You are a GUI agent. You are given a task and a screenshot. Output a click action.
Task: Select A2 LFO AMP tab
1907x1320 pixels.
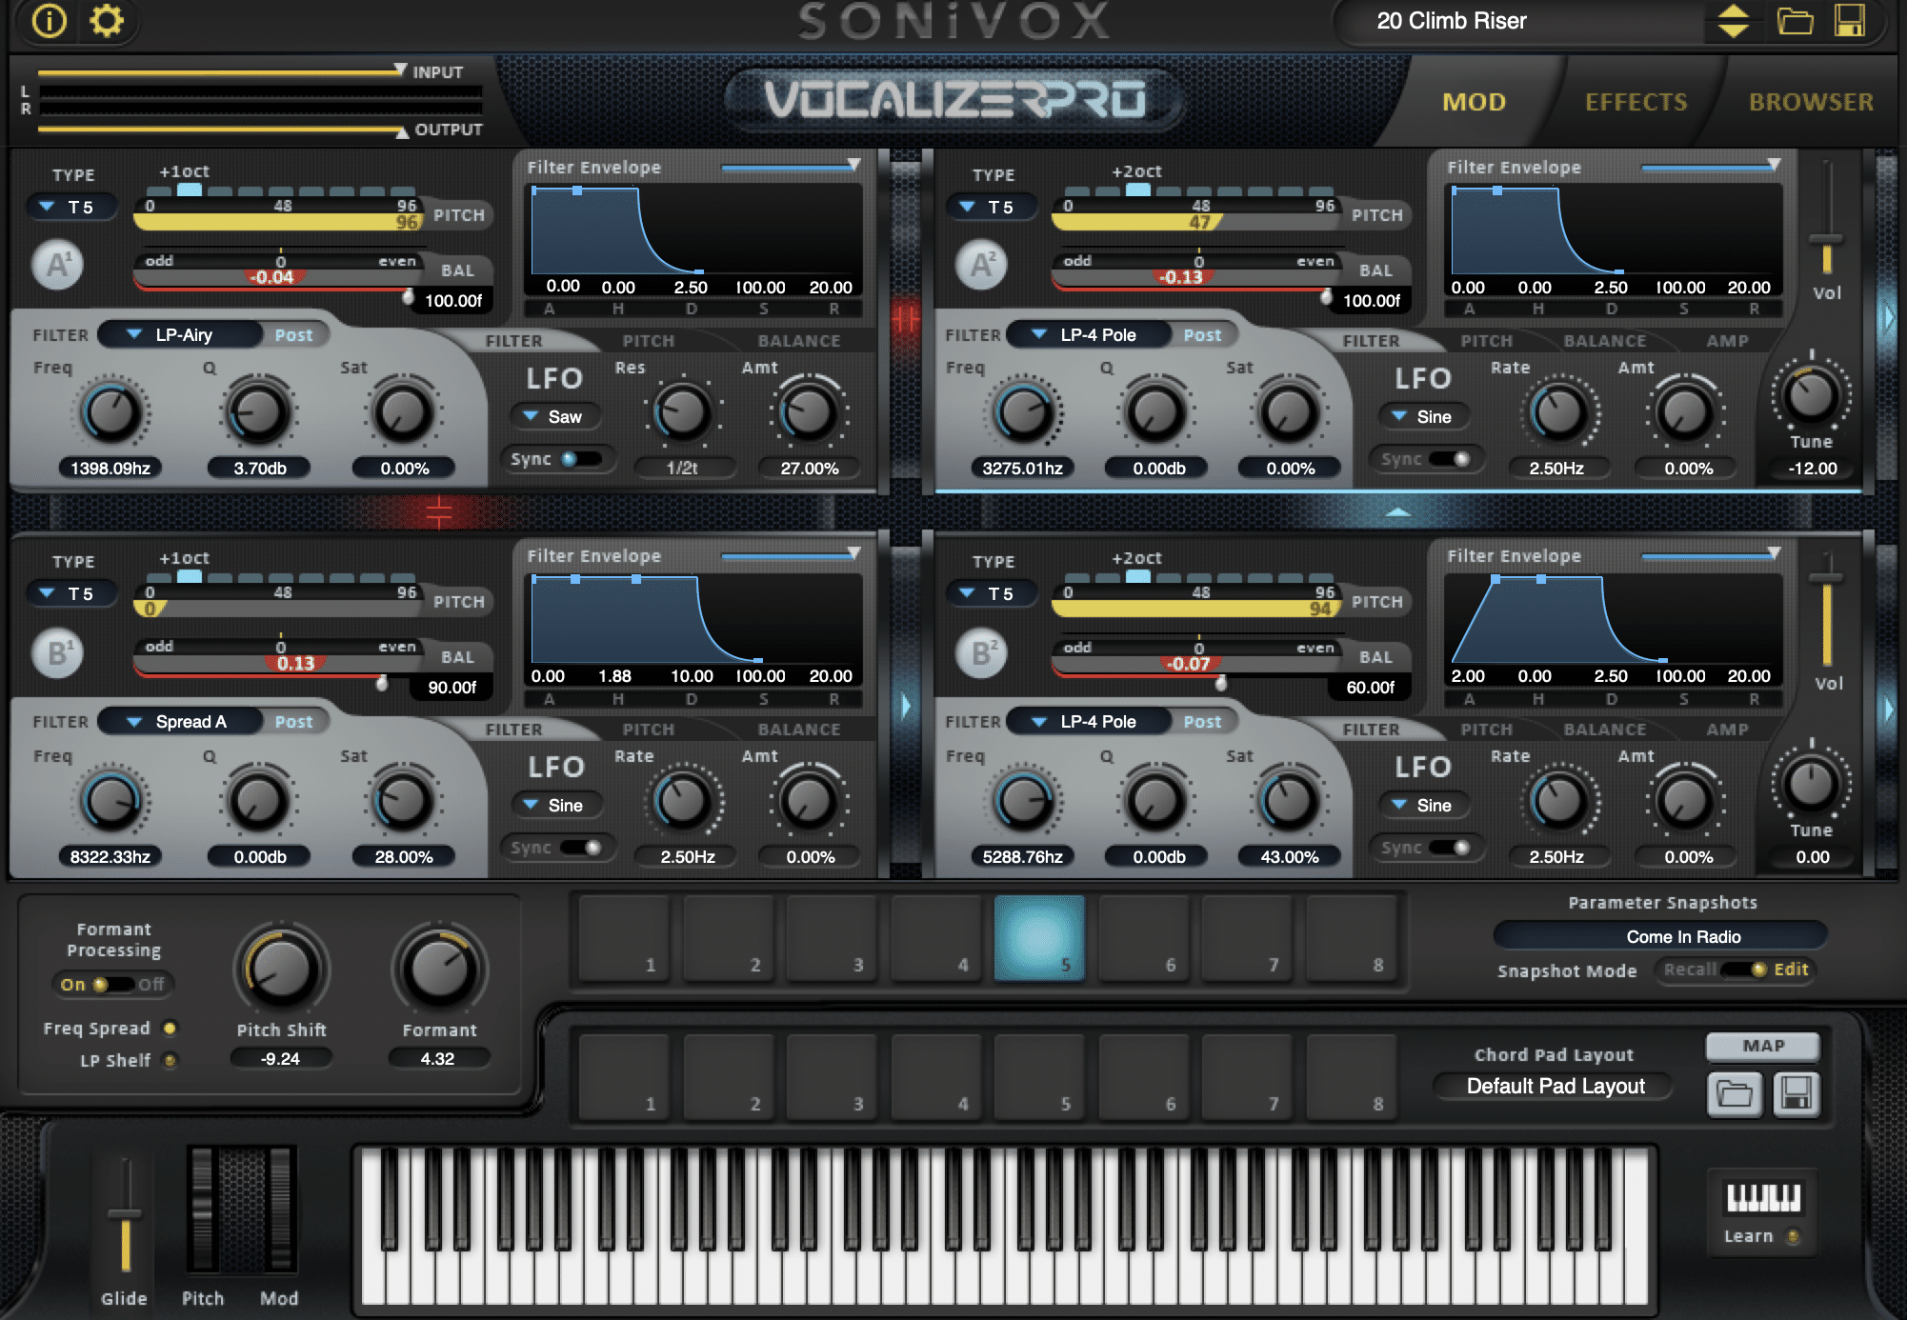tap(1727, 341)
